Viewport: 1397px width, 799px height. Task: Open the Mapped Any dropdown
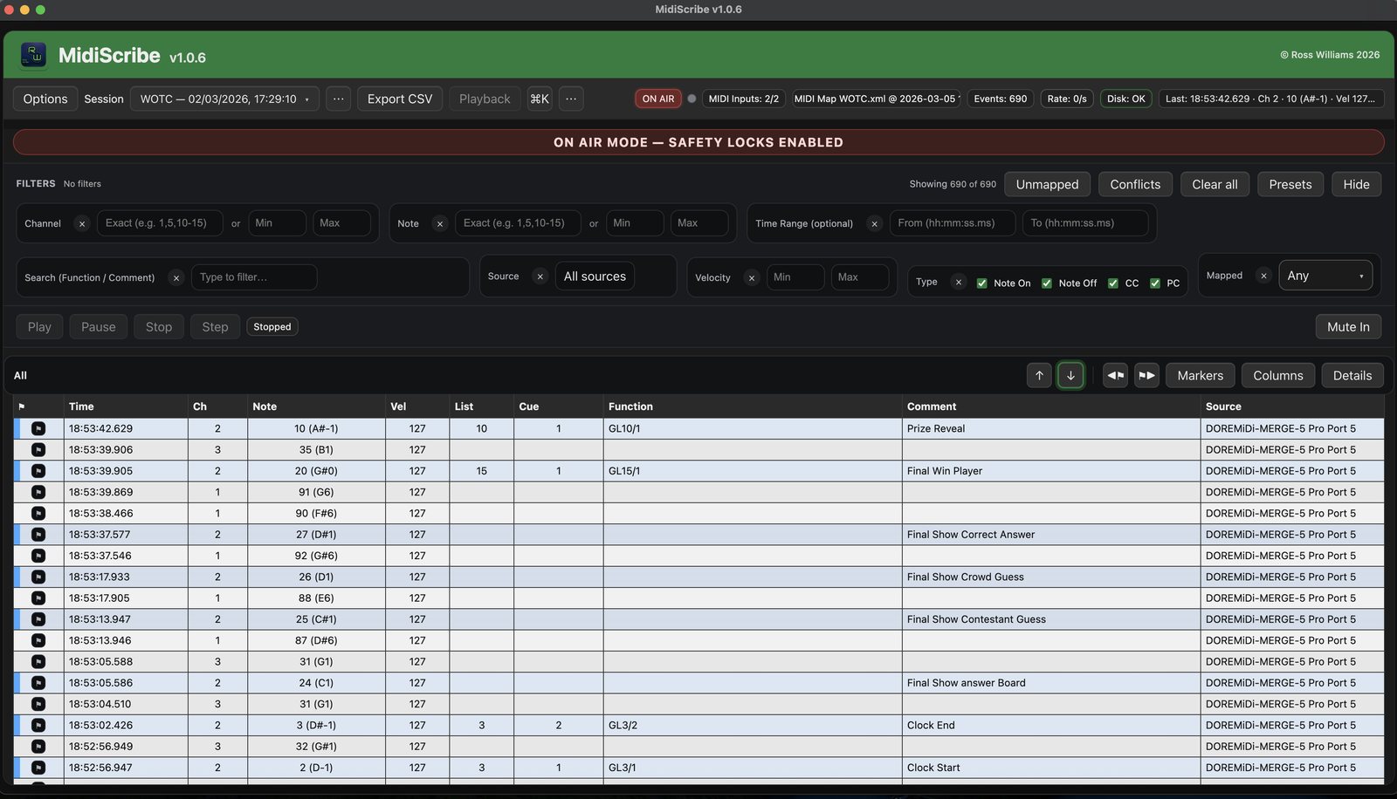coord(1325,276)
